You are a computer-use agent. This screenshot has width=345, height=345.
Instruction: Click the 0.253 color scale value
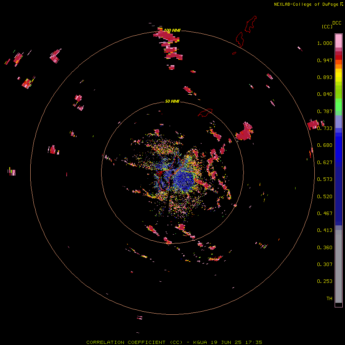pos(325,281)
